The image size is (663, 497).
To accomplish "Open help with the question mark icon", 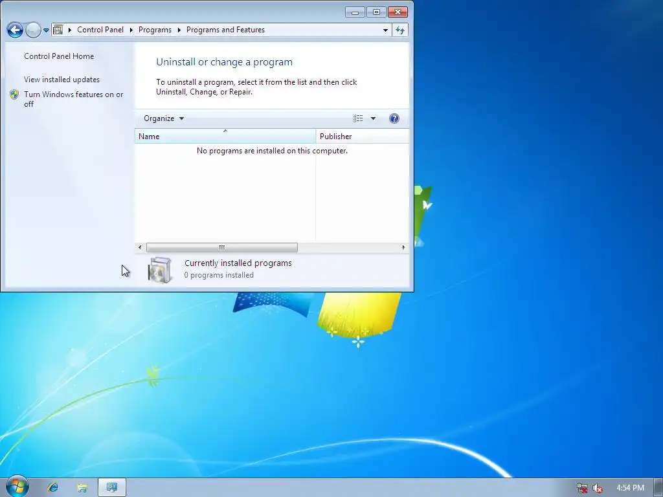I will (x=394, y=118).
